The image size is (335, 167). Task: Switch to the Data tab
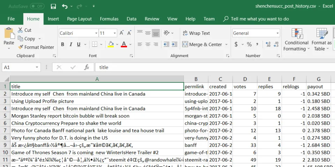coord(132,19)
